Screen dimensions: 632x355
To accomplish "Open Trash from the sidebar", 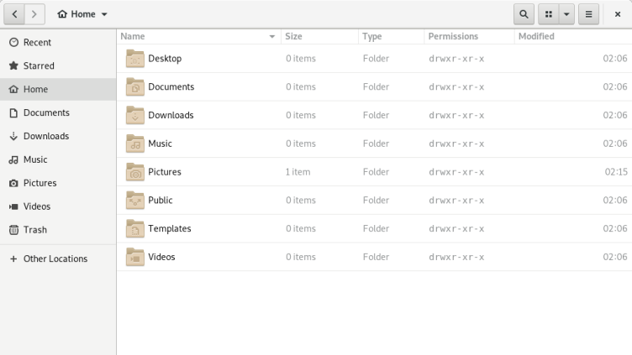I will [x=34, y=229].
